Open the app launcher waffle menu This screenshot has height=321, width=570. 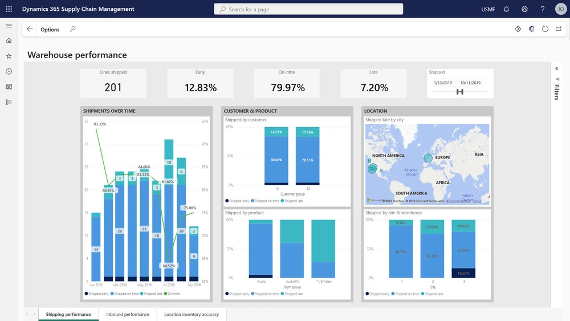9,9
